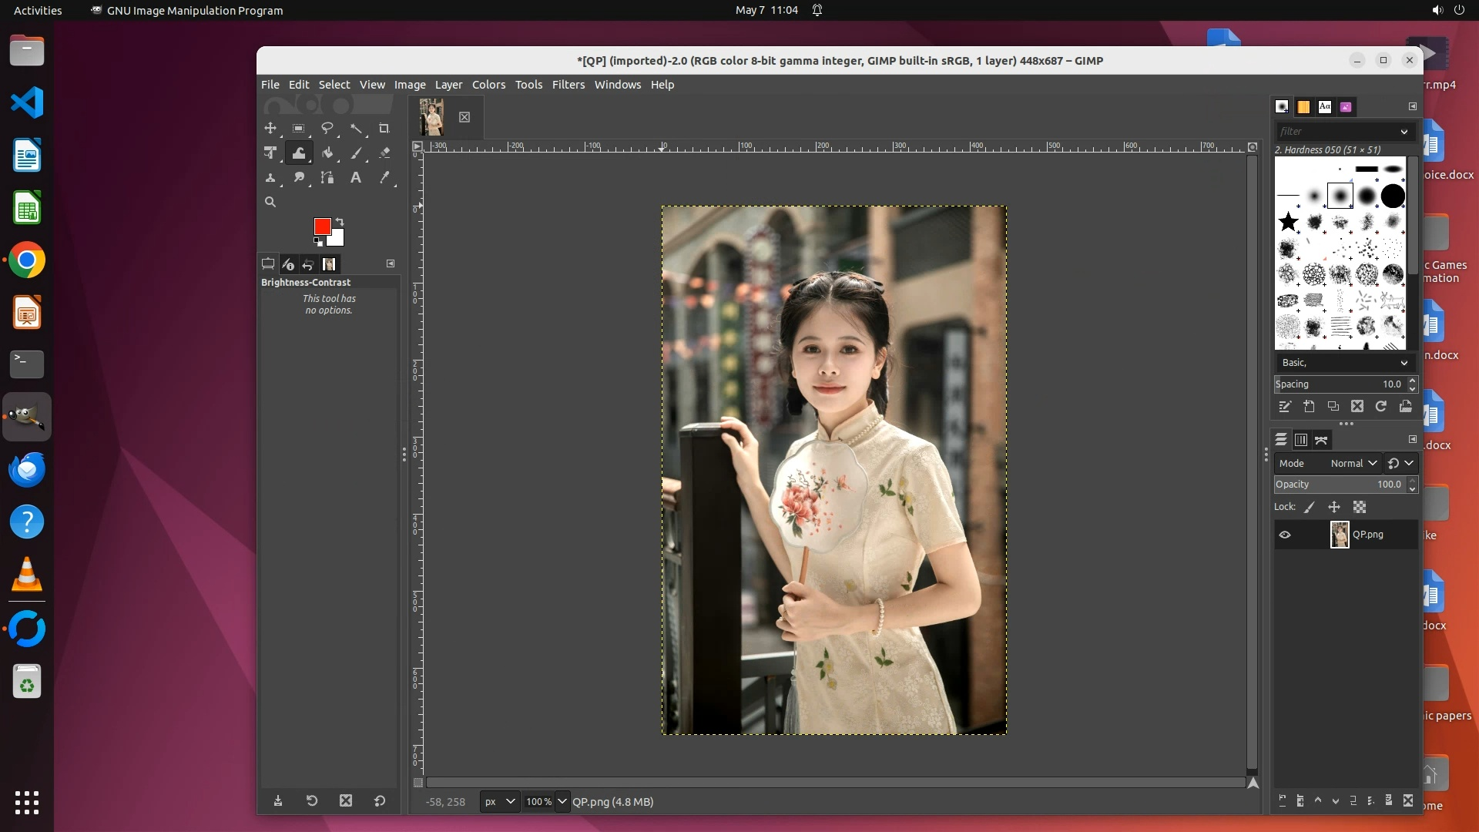Select the Fuzzy Select wand tool
The image size is (1479, 832).
tap(356, 129)
